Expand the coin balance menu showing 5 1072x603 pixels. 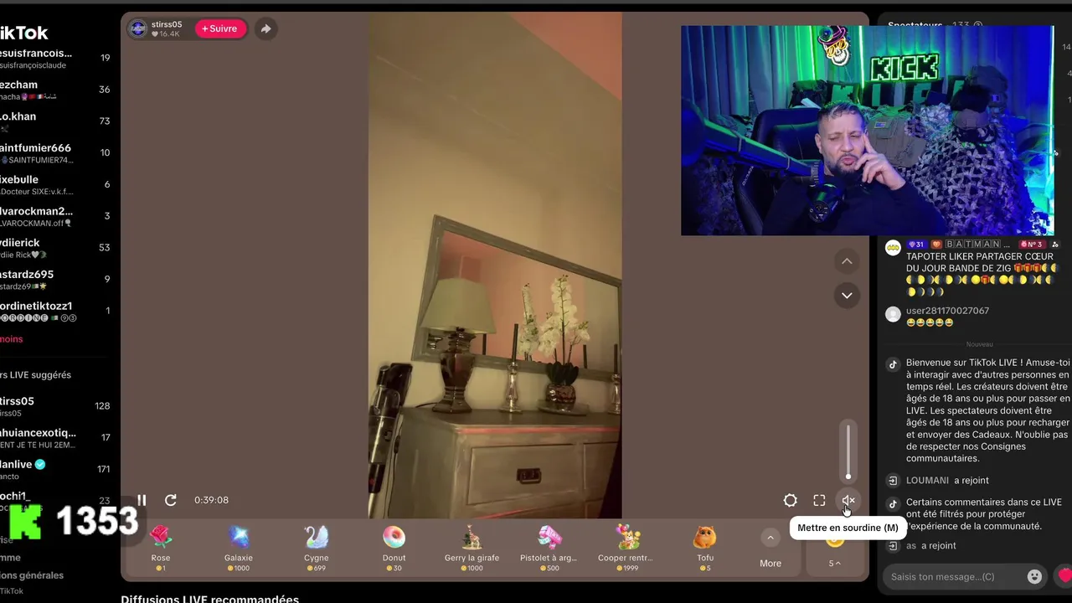pyautogui.click(x=834, y=563)
